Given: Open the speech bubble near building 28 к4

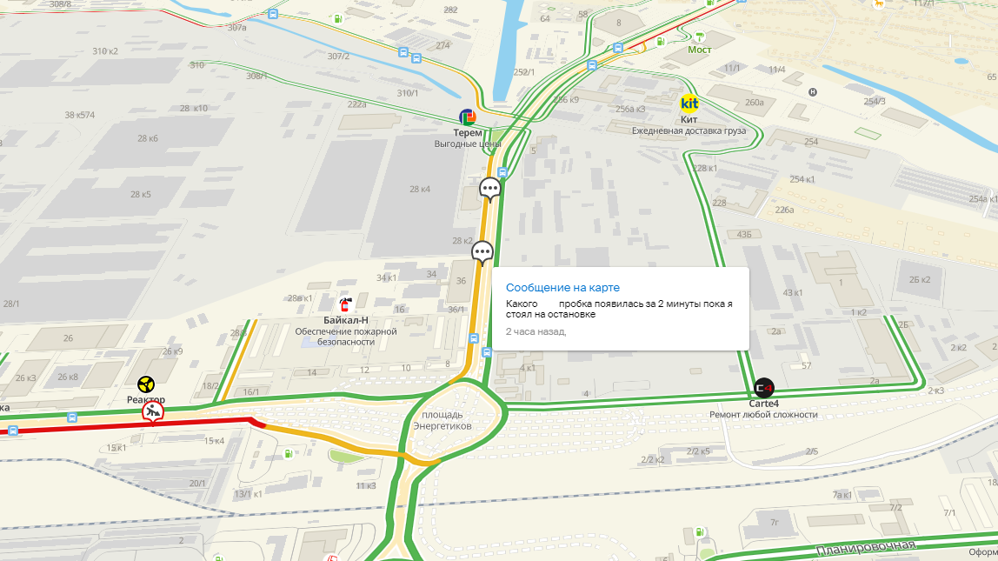Looking at the screenshot, I should (489, 189).
